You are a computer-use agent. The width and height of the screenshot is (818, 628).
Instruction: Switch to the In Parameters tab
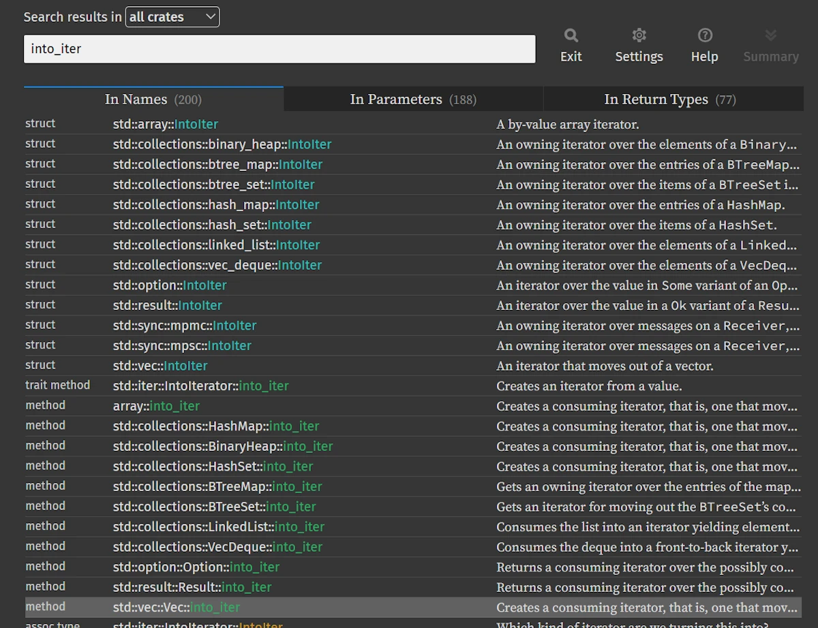[x=413, y=99]
